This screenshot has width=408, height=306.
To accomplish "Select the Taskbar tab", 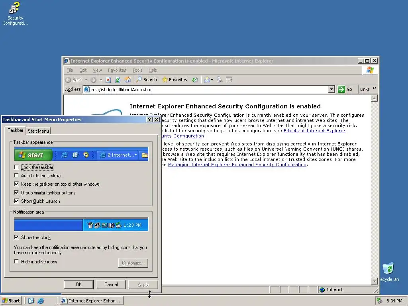I will (16, 130).
